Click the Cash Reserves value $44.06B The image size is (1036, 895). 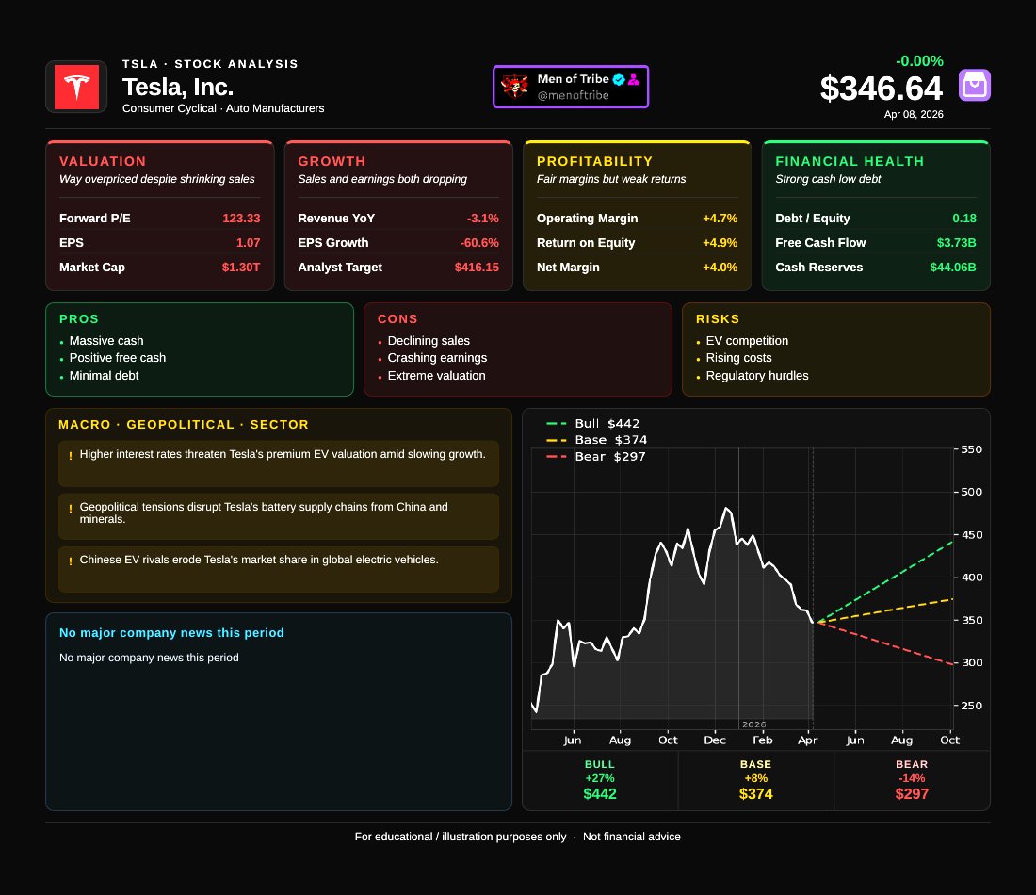point(953,267)
